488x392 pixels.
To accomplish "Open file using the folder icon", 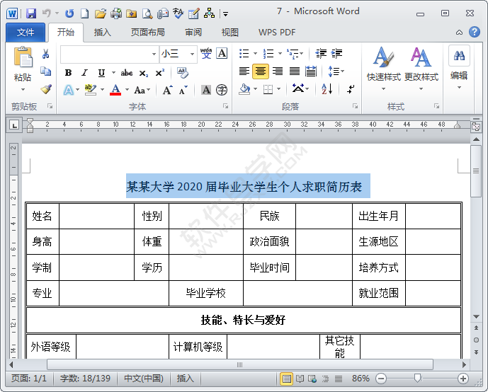I will (101, 13).
